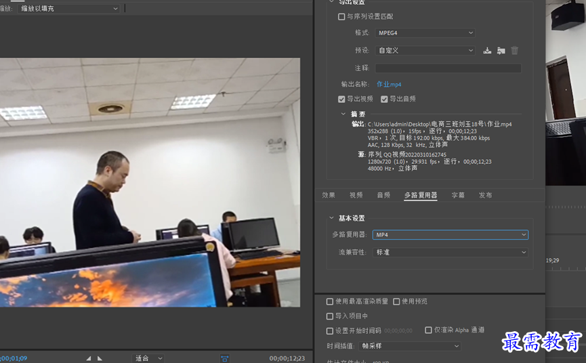
Task: Switch to the 字幕 tab
Action: pyautogui.click(x=458, y=195)
